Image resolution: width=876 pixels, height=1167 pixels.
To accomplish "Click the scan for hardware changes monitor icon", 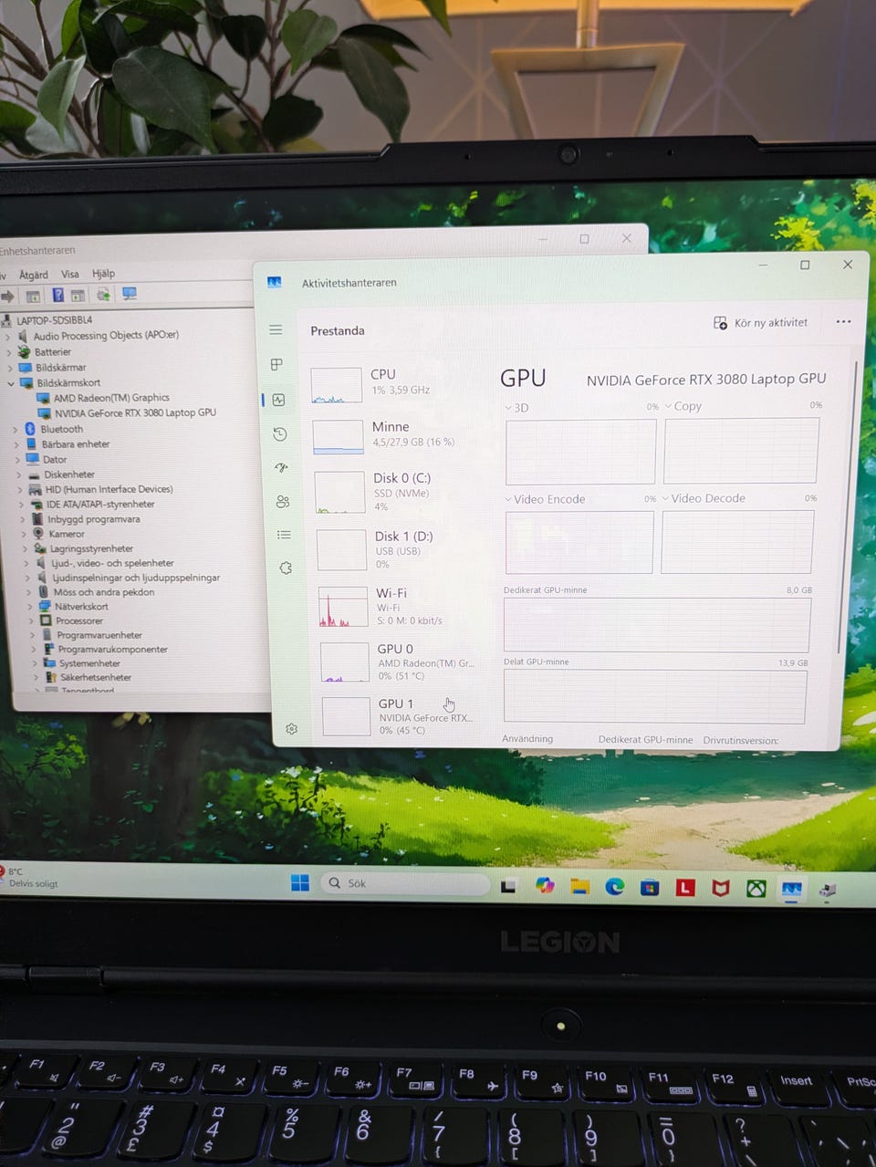I will tap(130, 293).
